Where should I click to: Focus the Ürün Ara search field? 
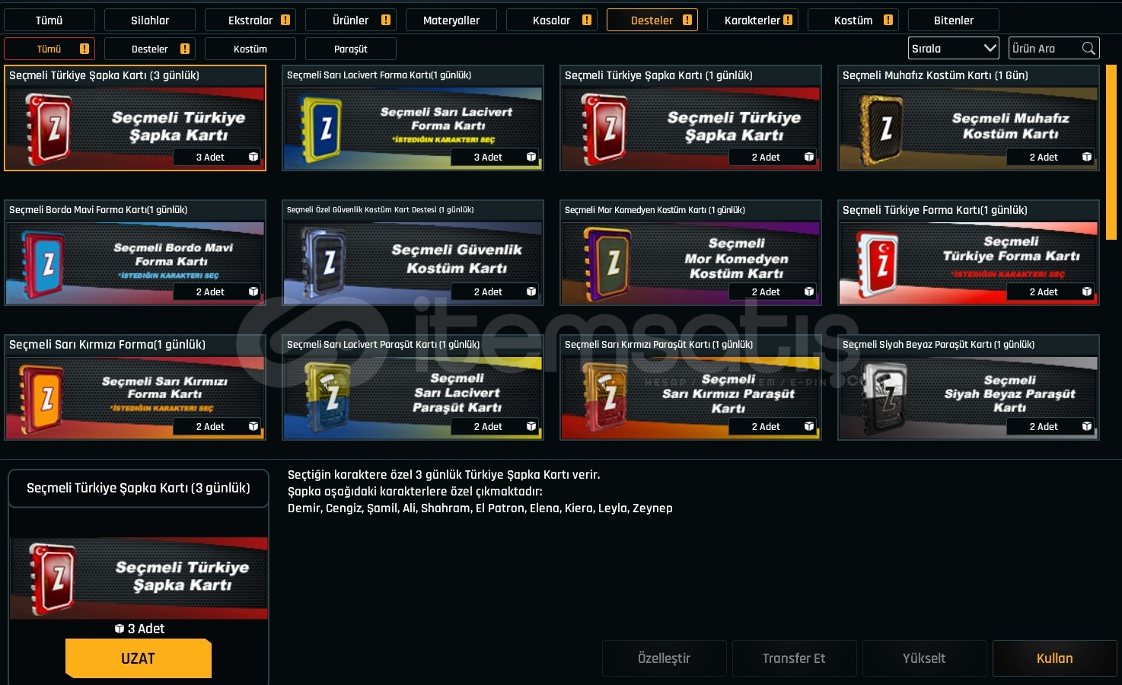point(1044,49)
